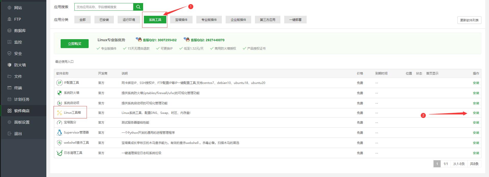The image size is (489, 177).
Task: Click the 首页显示 column header
Action: pos(432,73)
